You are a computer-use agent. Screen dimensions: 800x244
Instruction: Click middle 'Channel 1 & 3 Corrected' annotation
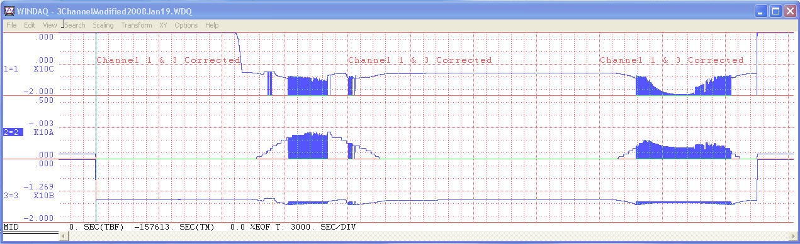click(420, 60)
